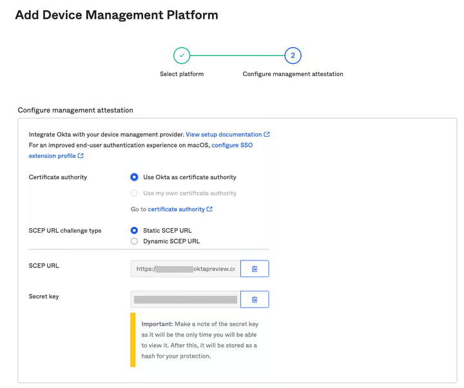Click the Secret key label
Screen dimensions: 464x388
[44, 296]
